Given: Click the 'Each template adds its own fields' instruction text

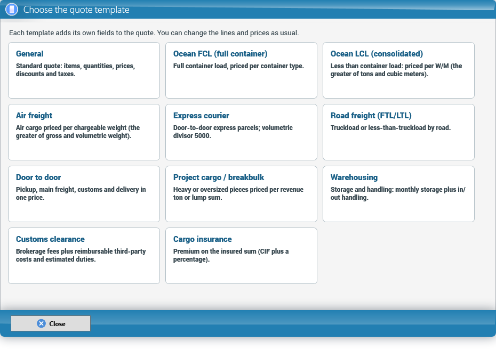Looking at the screenshot, I should [x=154, y=33].
